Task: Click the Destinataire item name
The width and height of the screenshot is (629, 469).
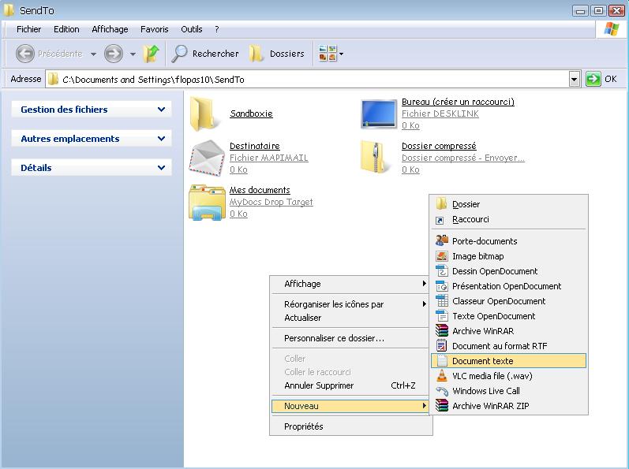Action: [x=255, y=146]
